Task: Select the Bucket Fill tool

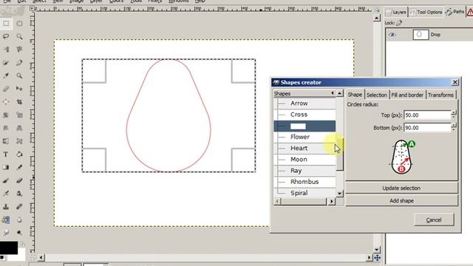Action: tap(19, 154)
